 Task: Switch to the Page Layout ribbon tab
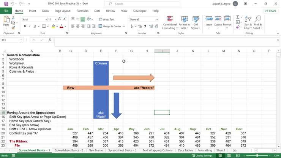pyautogui.click(x=63, y=11)
